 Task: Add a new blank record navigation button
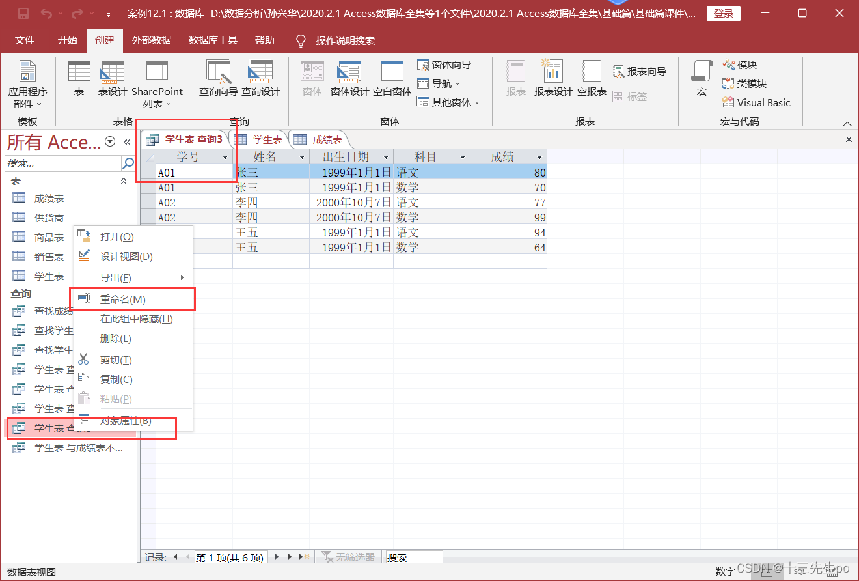[303, 557]
